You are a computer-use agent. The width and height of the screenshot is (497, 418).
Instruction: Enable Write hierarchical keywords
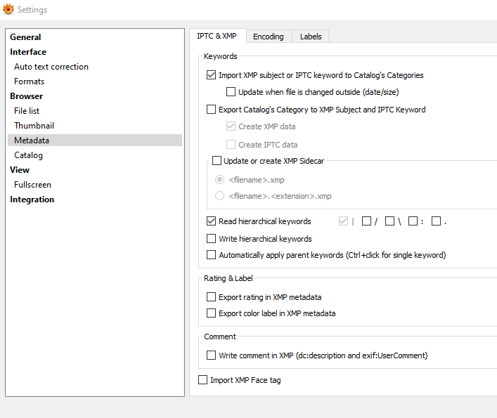[212, 239]
